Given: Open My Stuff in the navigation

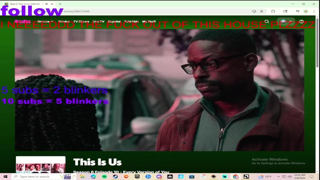Looking at the screenshot, I should [x=149, y=21].
